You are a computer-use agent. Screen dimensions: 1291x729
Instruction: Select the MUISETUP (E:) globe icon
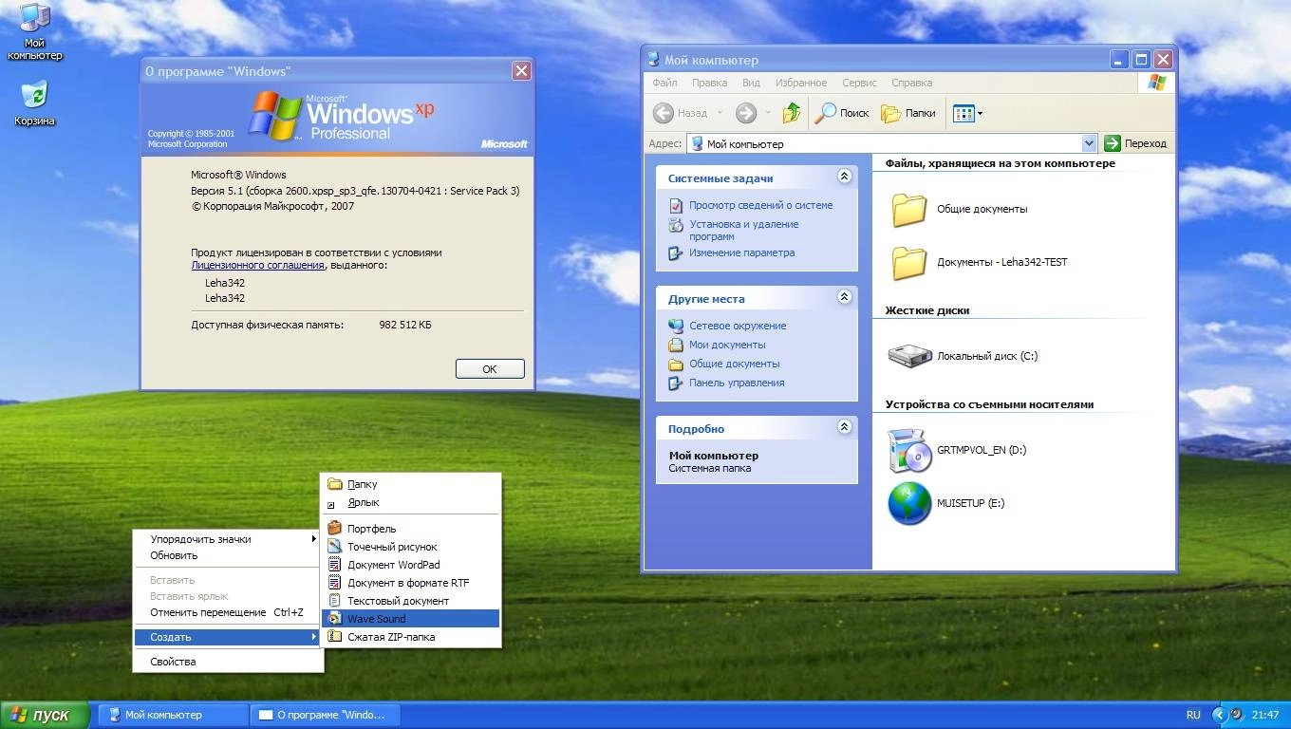(x=909, y=503)
